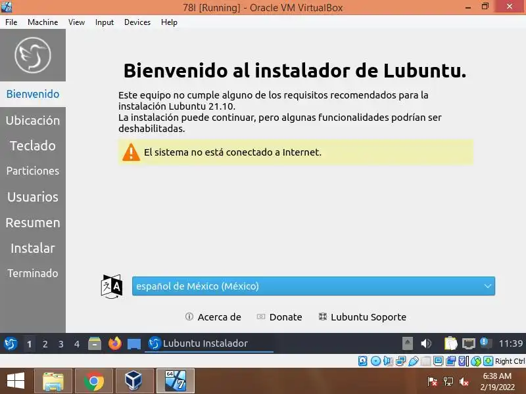Open the View menu

(76, 22)
